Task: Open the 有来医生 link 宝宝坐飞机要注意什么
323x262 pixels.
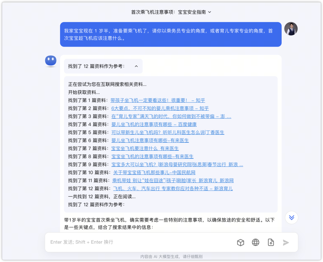Action: click(145, 148)
